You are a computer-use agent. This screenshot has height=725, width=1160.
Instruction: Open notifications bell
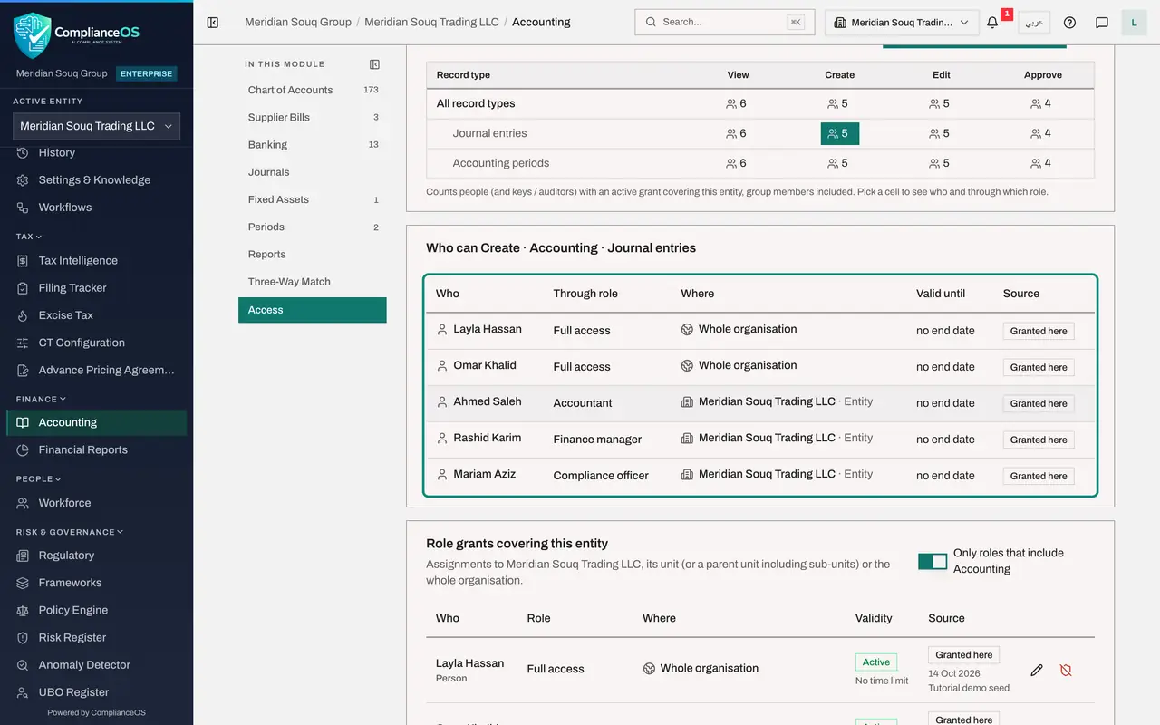(x=992, y=23)
